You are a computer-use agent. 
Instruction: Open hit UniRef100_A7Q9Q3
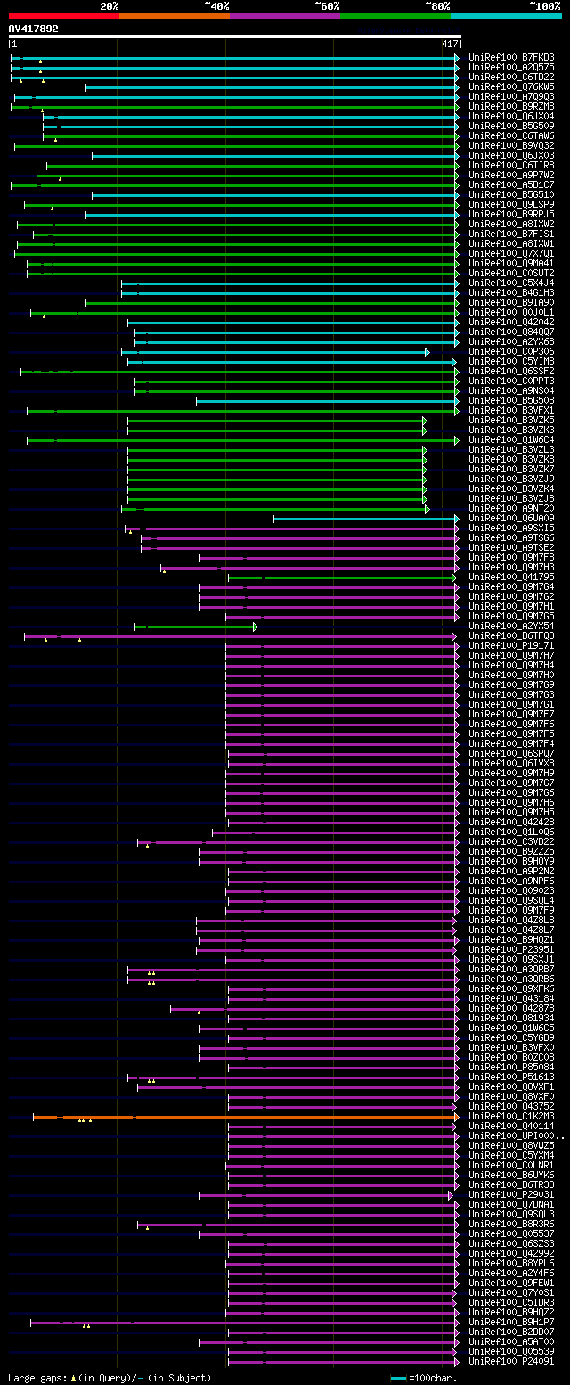pyautogui.click(x=511, y=96)
